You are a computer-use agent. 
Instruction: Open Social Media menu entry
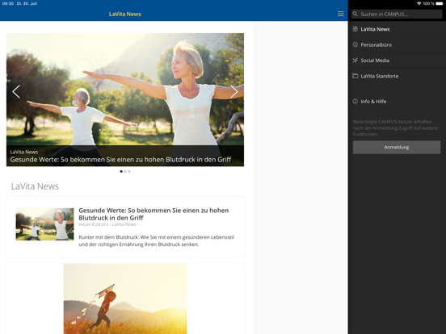tap(397, 61)
